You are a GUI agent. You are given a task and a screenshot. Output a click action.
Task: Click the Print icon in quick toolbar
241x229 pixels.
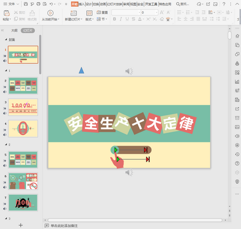click(x=39, y=4)
